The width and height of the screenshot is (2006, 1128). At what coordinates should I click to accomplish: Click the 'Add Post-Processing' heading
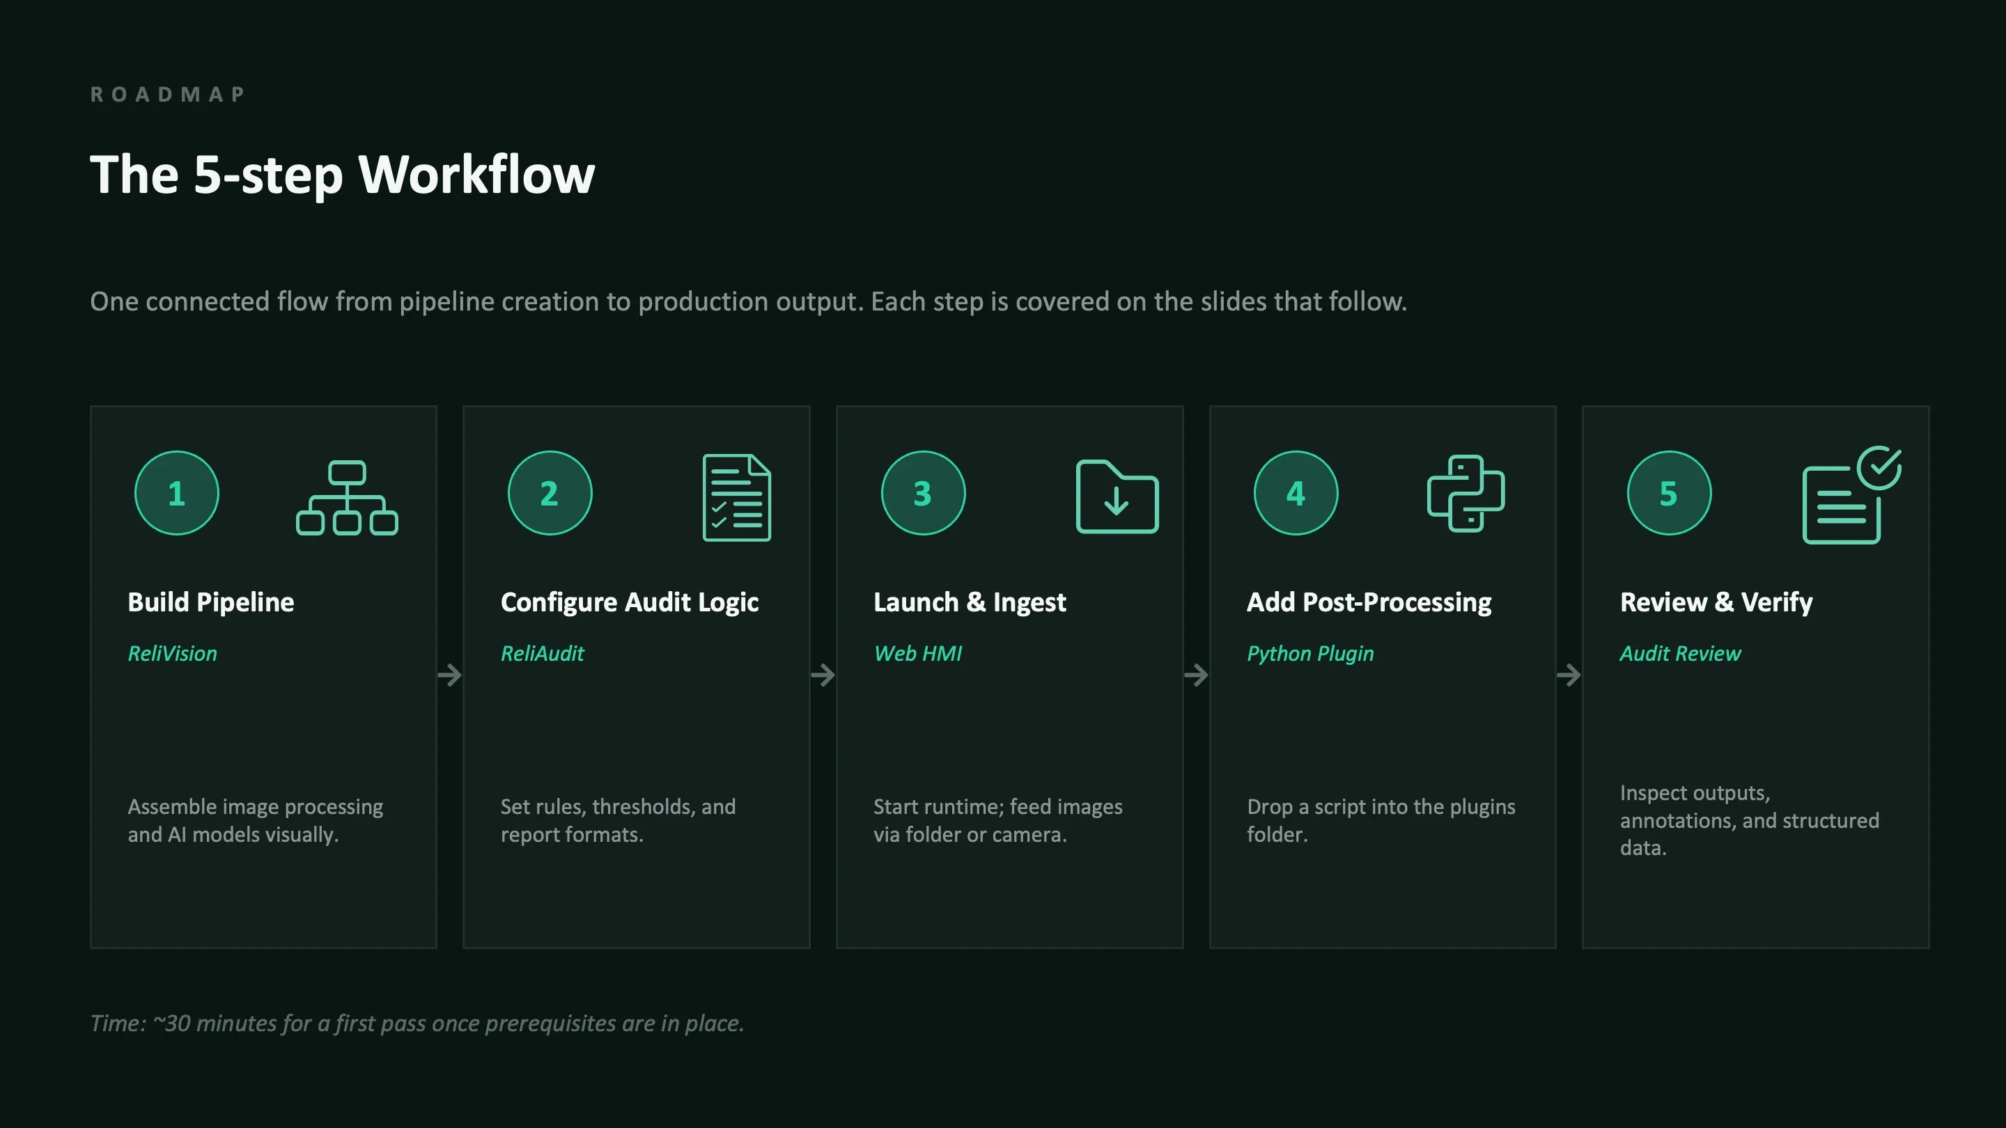point(1369,602)
